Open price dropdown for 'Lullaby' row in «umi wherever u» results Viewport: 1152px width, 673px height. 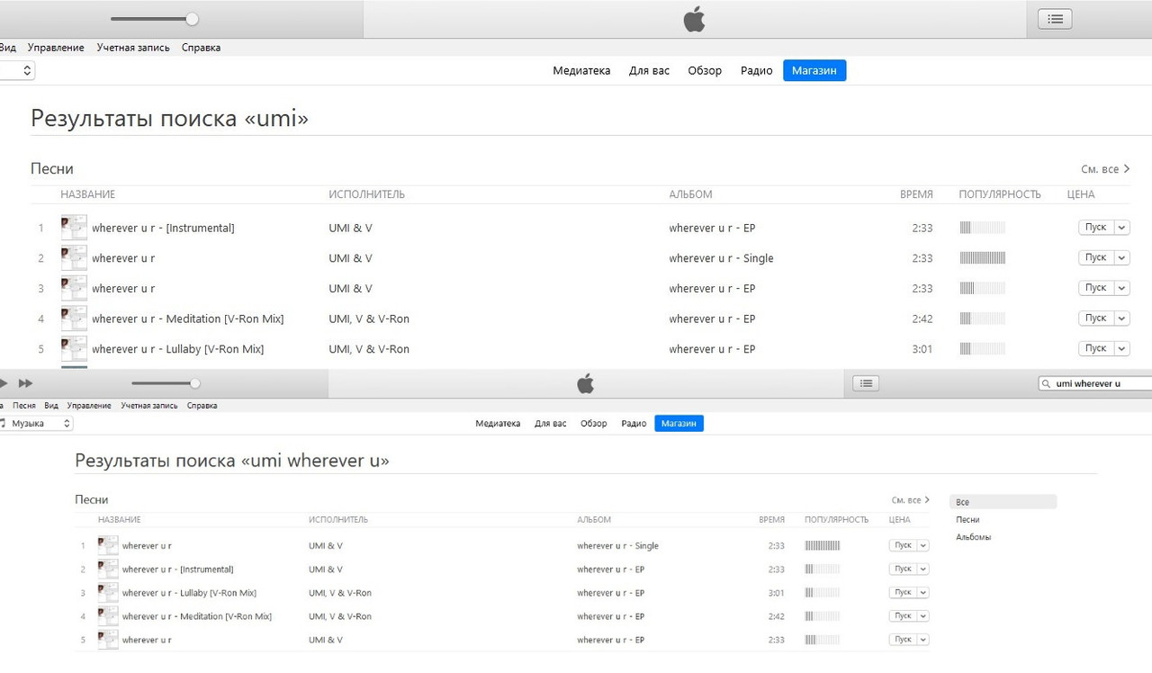[x=922, y=593]
